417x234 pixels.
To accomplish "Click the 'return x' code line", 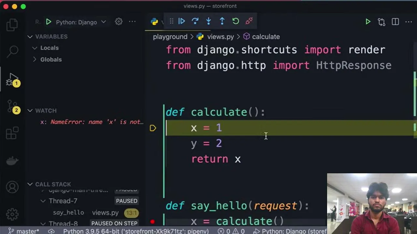I will pos(216,159).
